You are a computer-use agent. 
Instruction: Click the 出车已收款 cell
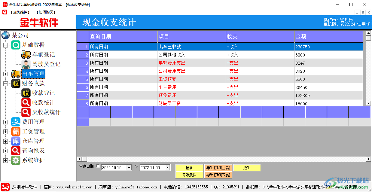coord(192,47)
